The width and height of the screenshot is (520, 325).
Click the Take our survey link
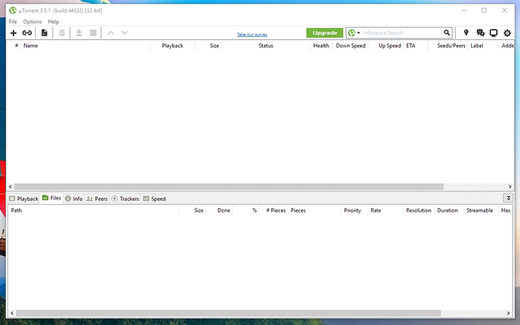252,34
